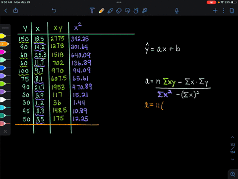Tap the y value 75

pos(25,79)
